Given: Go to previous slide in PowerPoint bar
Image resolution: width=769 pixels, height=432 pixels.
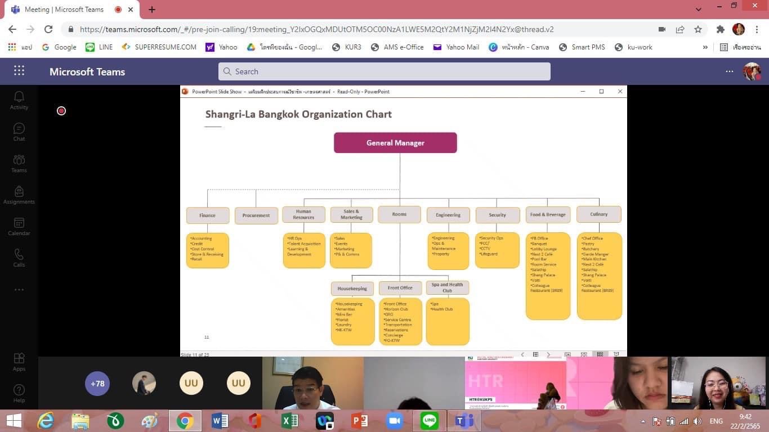Looking at the screenshot, I should 522,354.
